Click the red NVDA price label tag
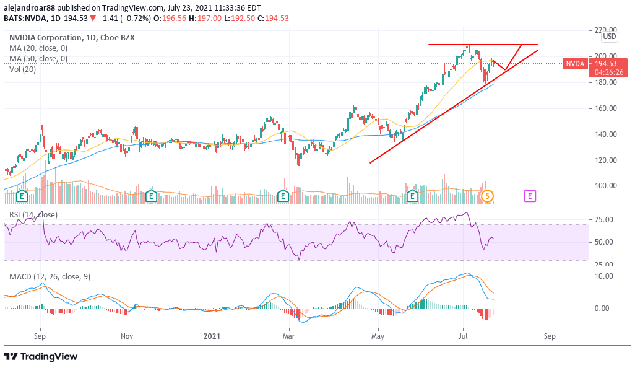This screenshot has width=635, height=368. [575, 64]
